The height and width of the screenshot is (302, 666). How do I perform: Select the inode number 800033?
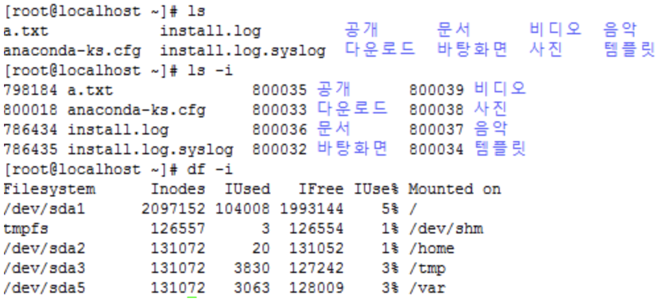[x=280, y=110]
